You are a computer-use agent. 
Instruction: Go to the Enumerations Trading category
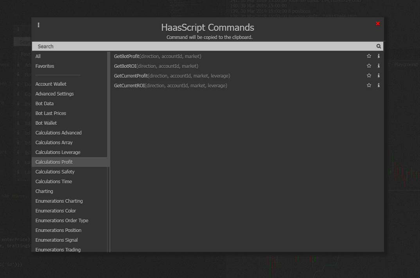[x=58, y=250]
